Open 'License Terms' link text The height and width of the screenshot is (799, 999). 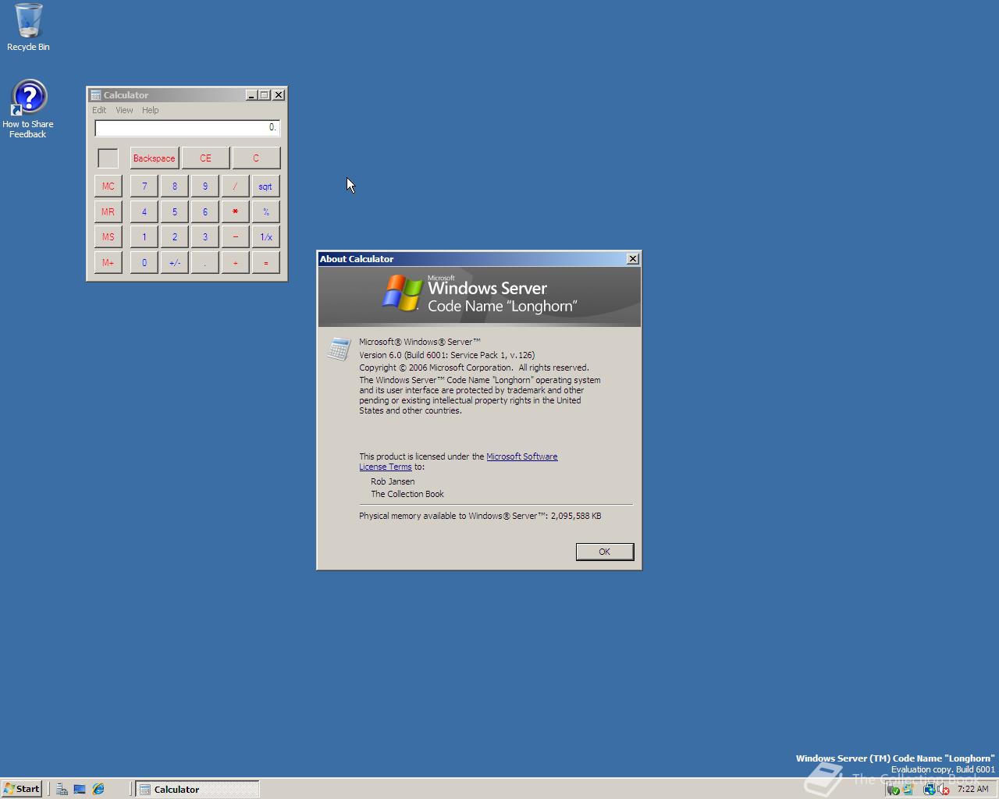(385, 467)
